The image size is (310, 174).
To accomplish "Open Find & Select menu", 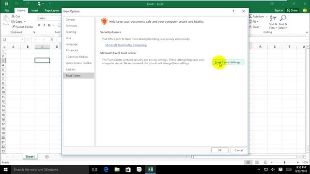I will pos(283,22).
